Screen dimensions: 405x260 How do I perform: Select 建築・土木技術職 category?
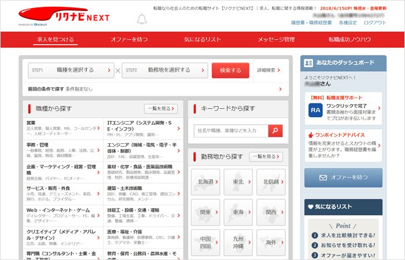(x=143, y=194)
